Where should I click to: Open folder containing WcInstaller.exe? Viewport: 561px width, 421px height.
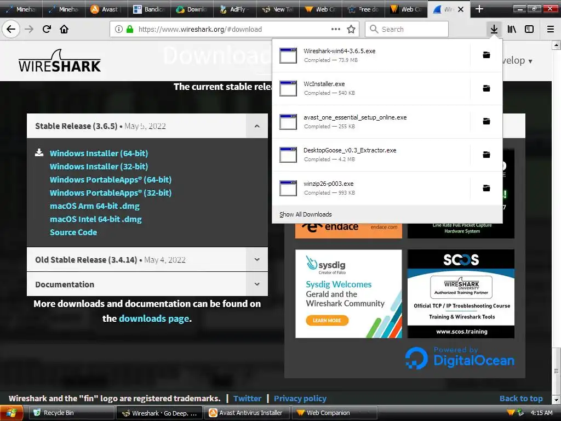click(x=486, y=88)
